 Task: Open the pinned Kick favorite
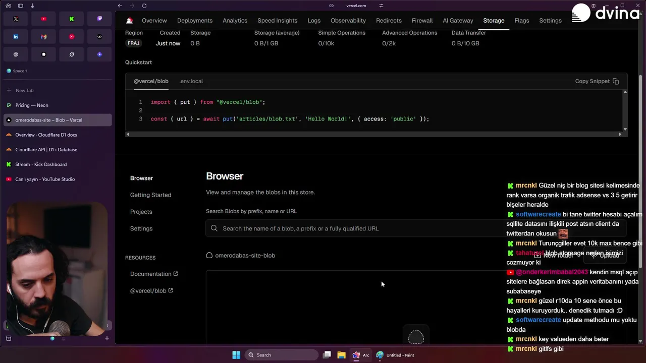(x=72, y=19)
